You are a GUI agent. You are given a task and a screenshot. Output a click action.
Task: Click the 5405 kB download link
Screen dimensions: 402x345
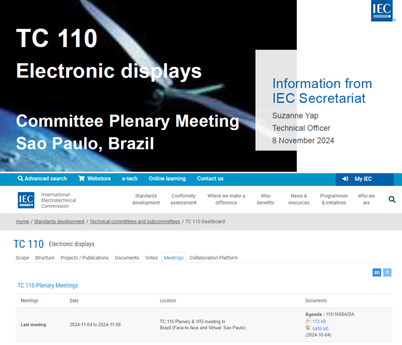click(x=320, y=328)
